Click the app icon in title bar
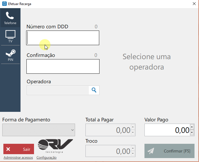199x162 pixels. point(4,4)
